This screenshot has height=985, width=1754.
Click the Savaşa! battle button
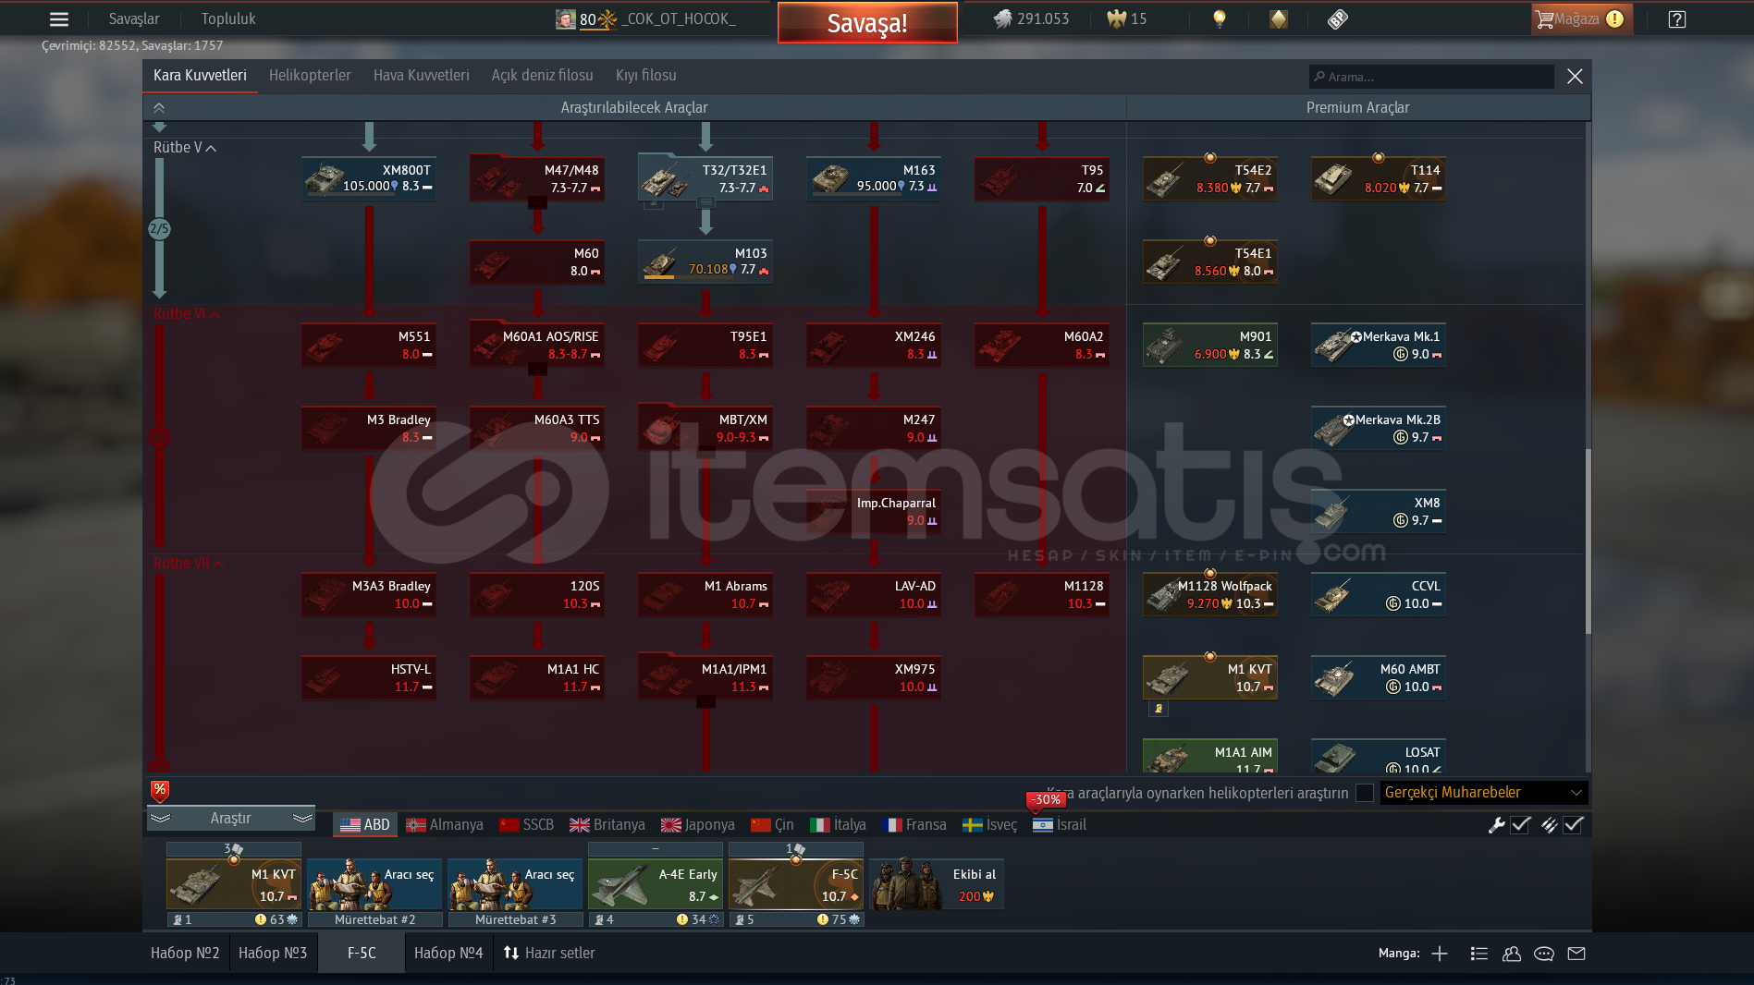click(867, 23)
